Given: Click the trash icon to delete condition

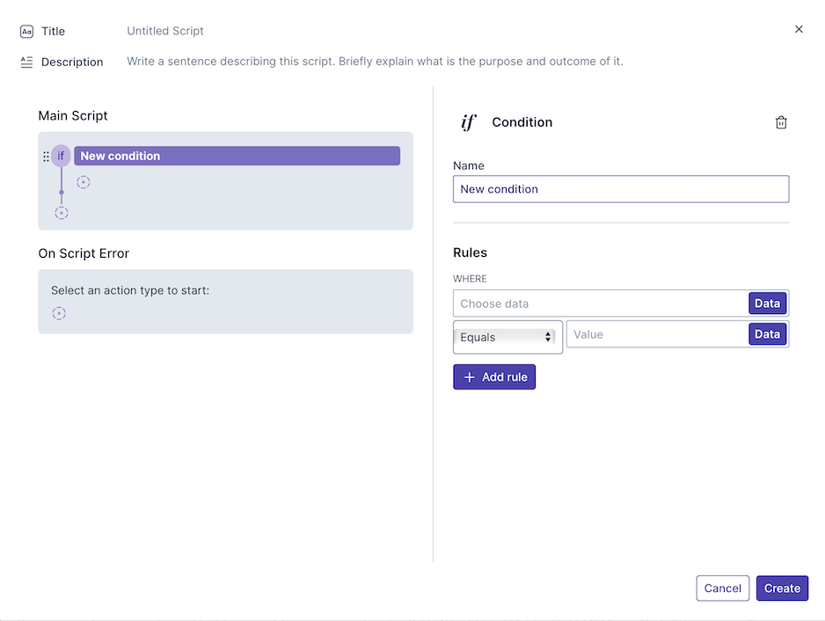Looking at the screenshot, I should pos(781,122).
